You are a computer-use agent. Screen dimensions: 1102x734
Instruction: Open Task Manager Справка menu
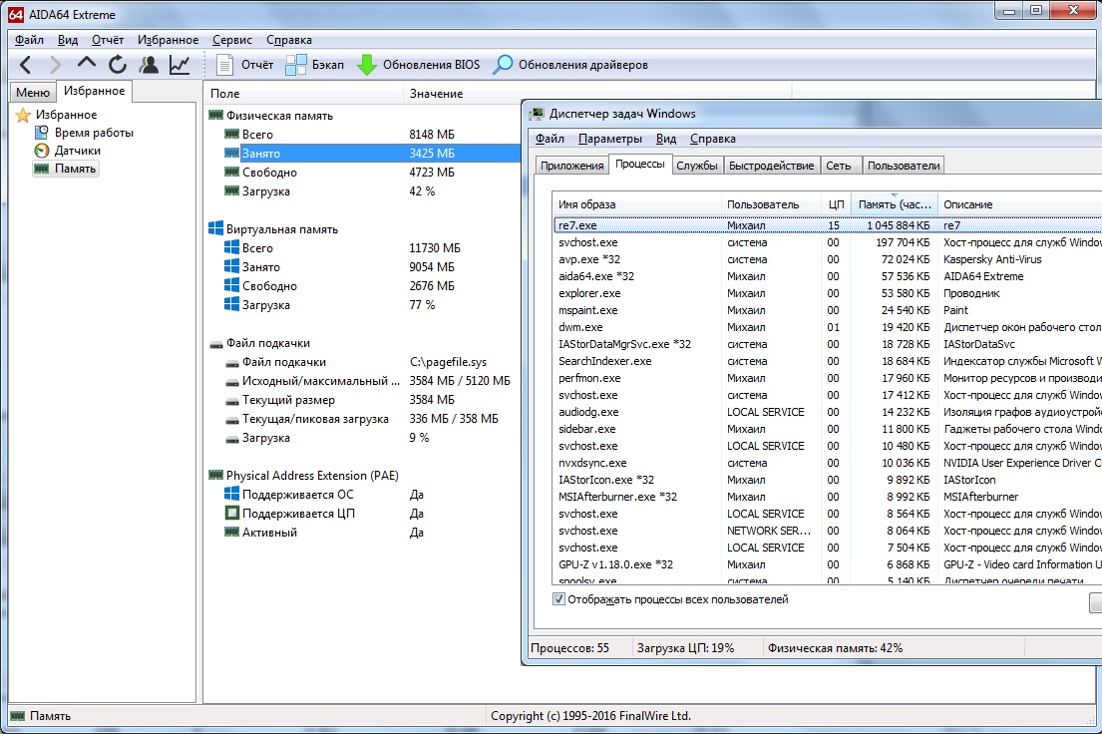click(x=713, y=139)
